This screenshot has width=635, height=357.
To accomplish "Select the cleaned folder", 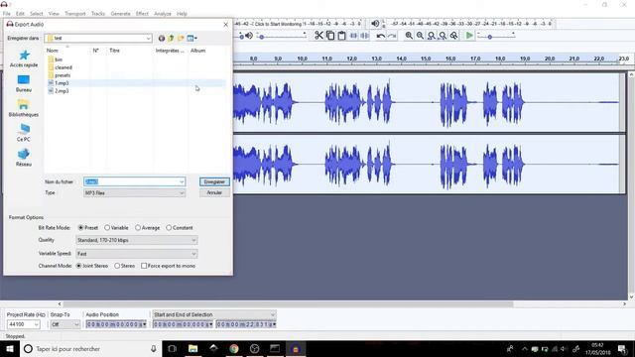I will (x=63, y=67).
